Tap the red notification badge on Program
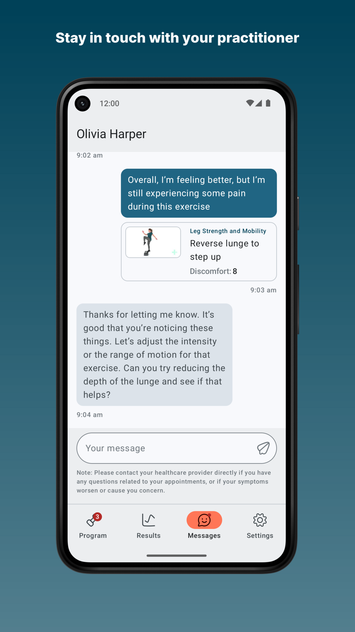The image size is (355, 632). [97, 517]
